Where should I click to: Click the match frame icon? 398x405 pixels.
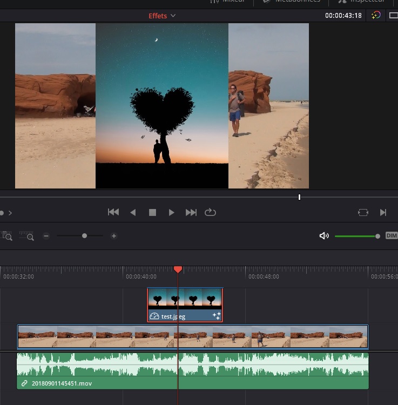pos(363,212)
